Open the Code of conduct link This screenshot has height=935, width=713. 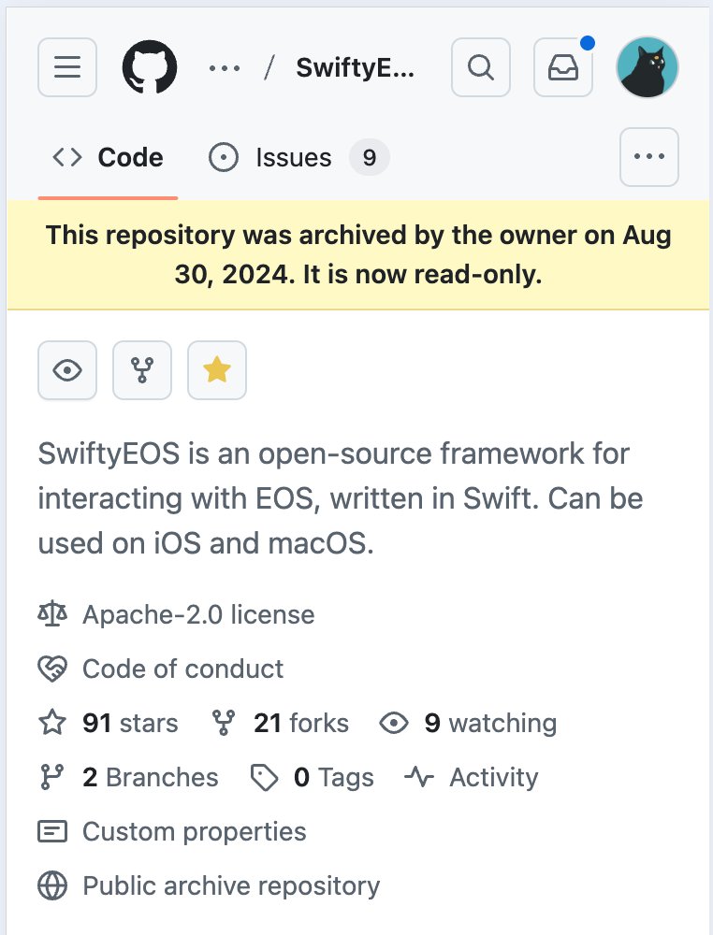182,669
